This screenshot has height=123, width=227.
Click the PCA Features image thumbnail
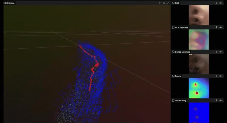pyautogui.click(x=199, y=40)
